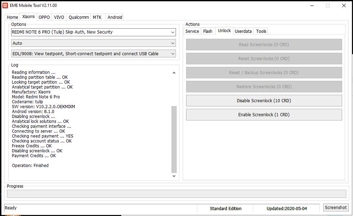Click Enable Screenlock (1 CRD) button
This screenshot has height=216, width=353.
pos(264,115)
